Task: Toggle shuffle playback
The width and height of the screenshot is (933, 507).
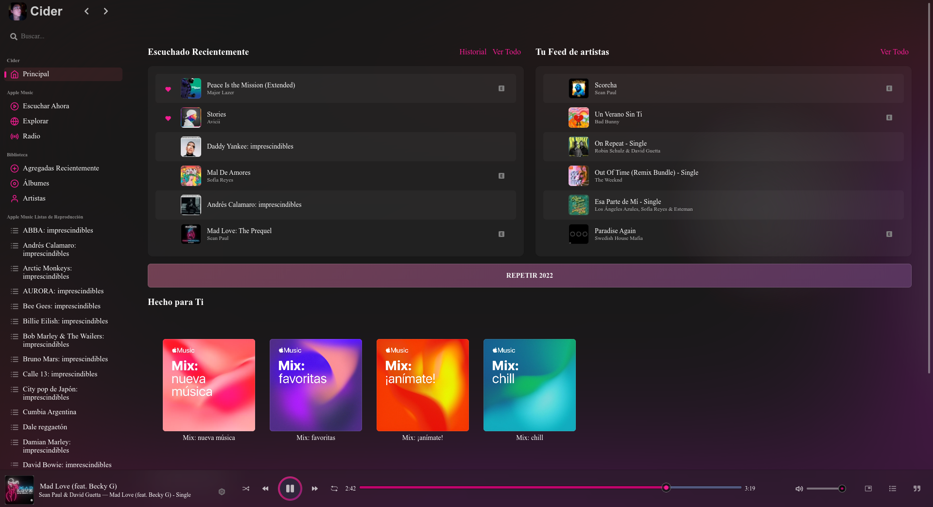Action: tap(246, 489)
